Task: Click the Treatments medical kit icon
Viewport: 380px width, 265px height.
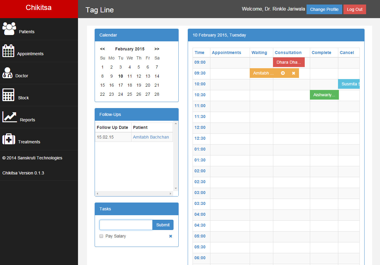Action: point(9,139)
